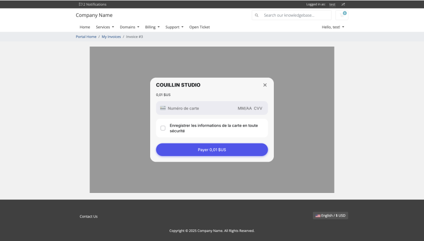Image resolution: width=424 pixels, height=241 pixels.
Task: Expand the Billing dropdown menu
Action: [152, 27]
